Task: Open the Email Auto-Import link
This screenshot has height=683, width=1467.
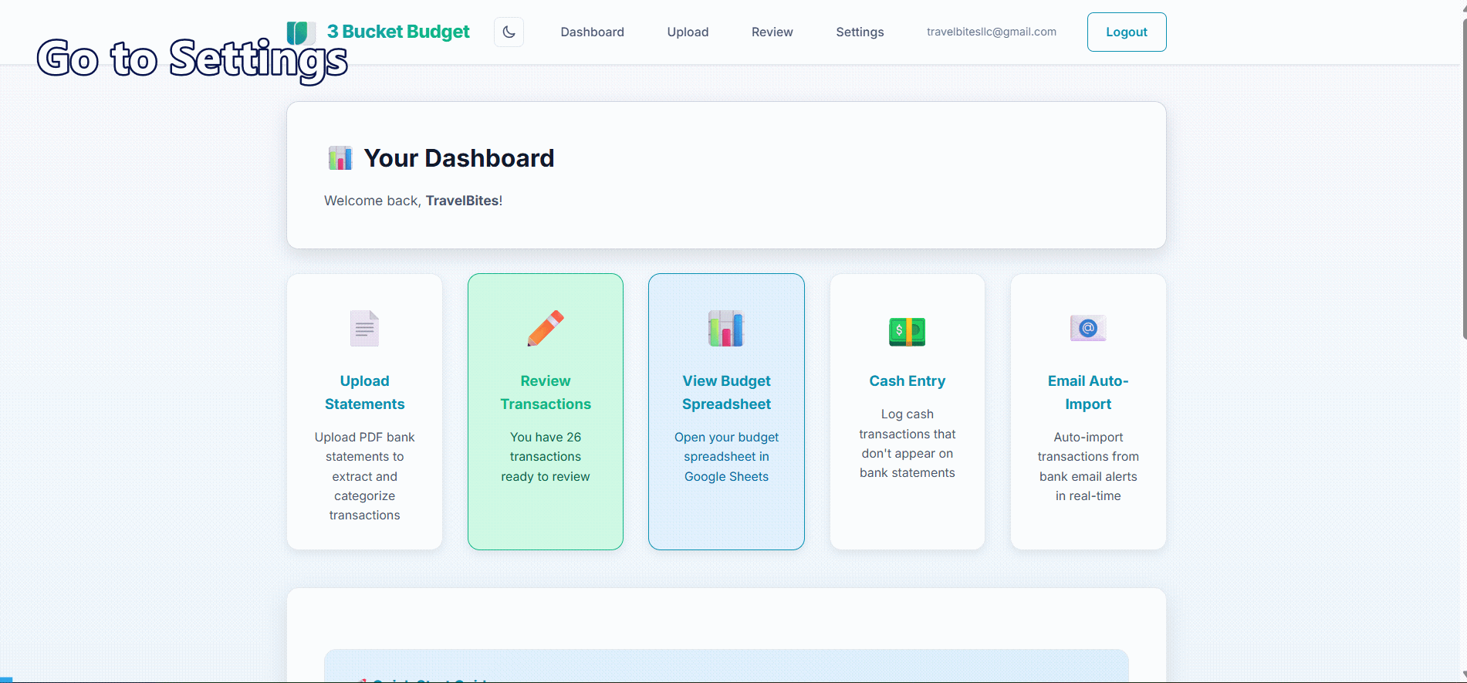Action: tap(1088, 392)
